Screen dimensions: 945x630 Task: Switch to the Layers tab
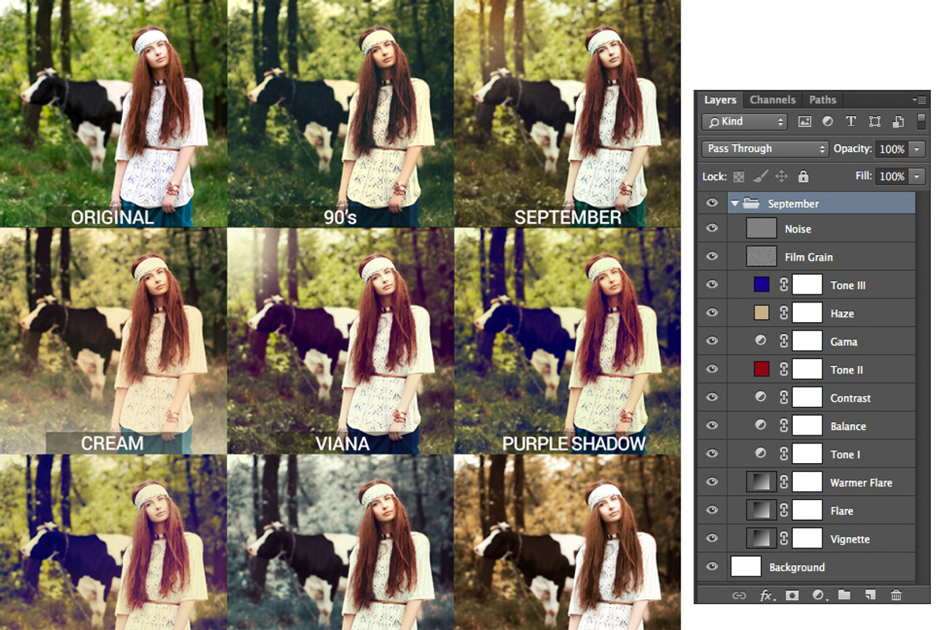click(x=720, y=100)
